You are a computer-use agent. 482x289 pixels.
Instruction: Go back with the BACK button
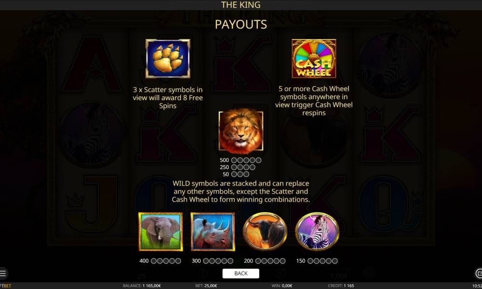241,273
